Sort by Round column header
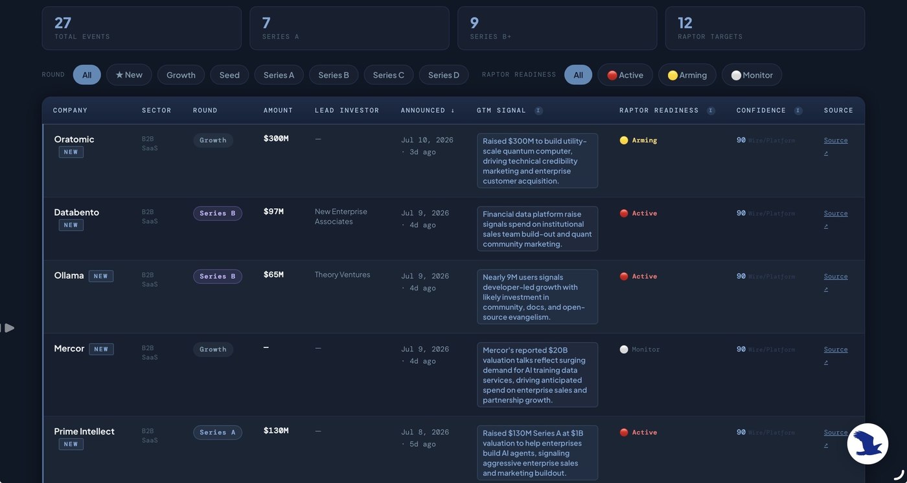 pyautogui.click(x=205, y=111)
